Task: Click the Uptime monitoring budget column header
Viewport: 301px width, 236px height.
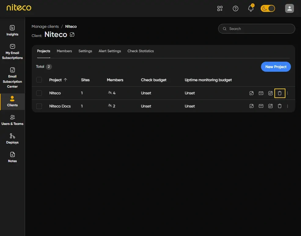Action: 208,80
